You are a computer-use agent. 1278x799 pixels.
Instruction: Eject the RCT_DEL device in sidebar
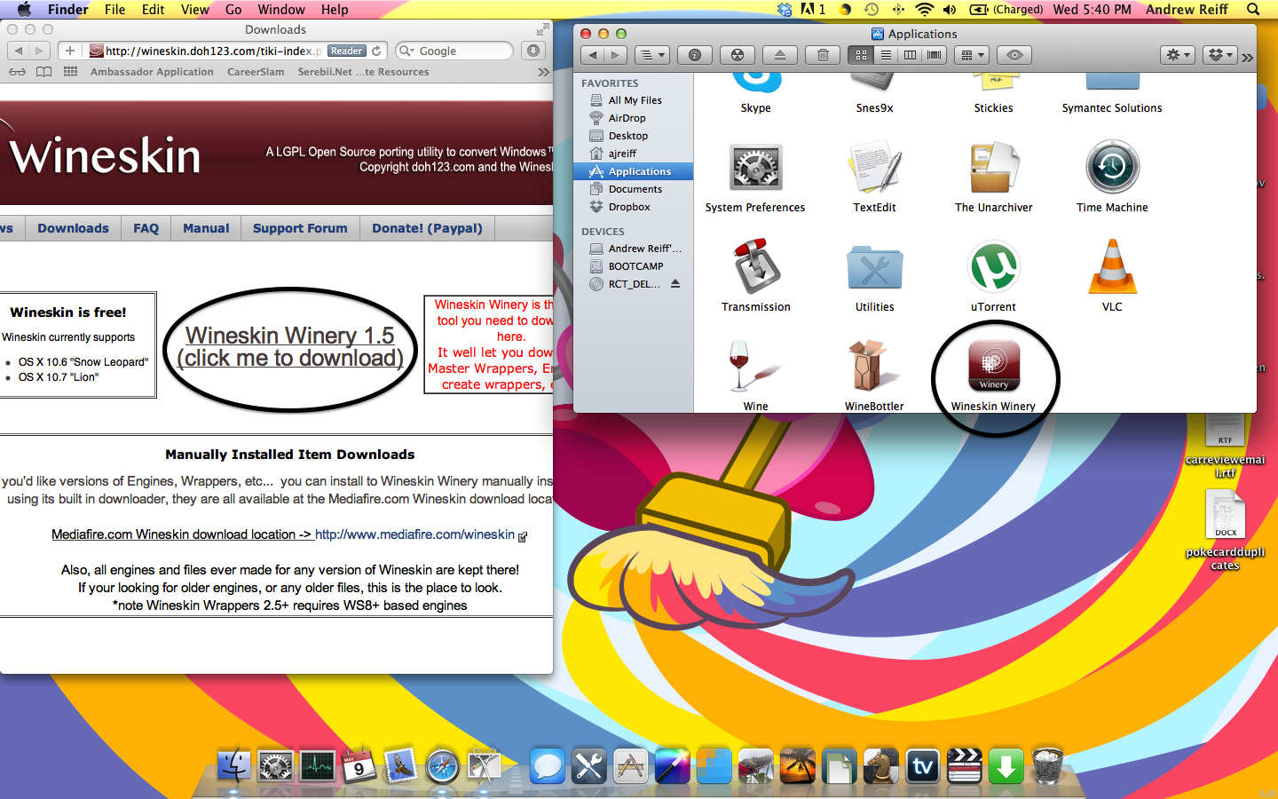pyautogui.click(x=675, y=284)
